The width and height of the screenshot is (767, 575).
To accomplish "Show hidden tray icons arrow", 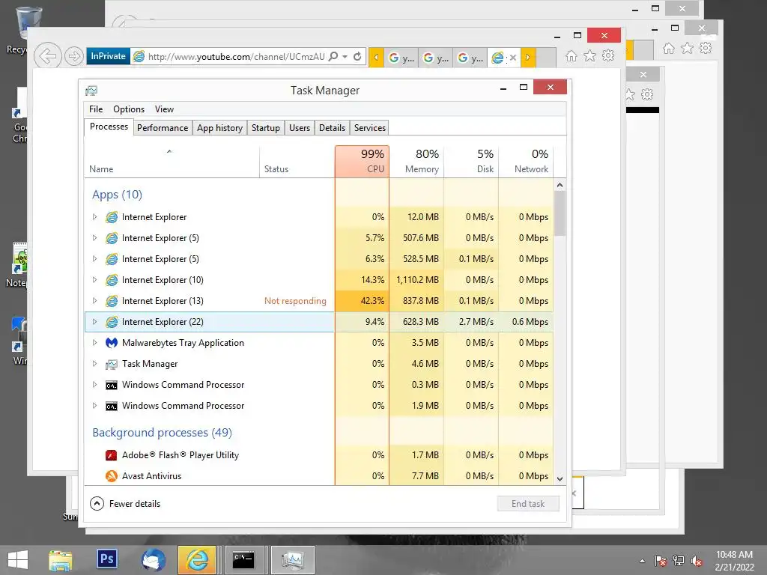I will click(642, 562).
